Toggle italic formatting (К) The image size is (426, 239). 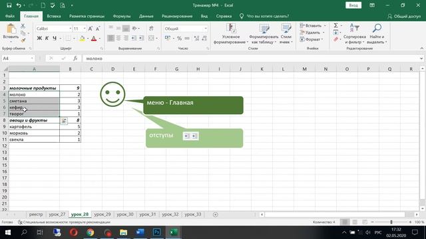(47, 39)
